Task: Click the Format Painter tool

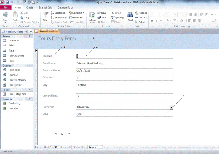Action: [x=30, y=22]
